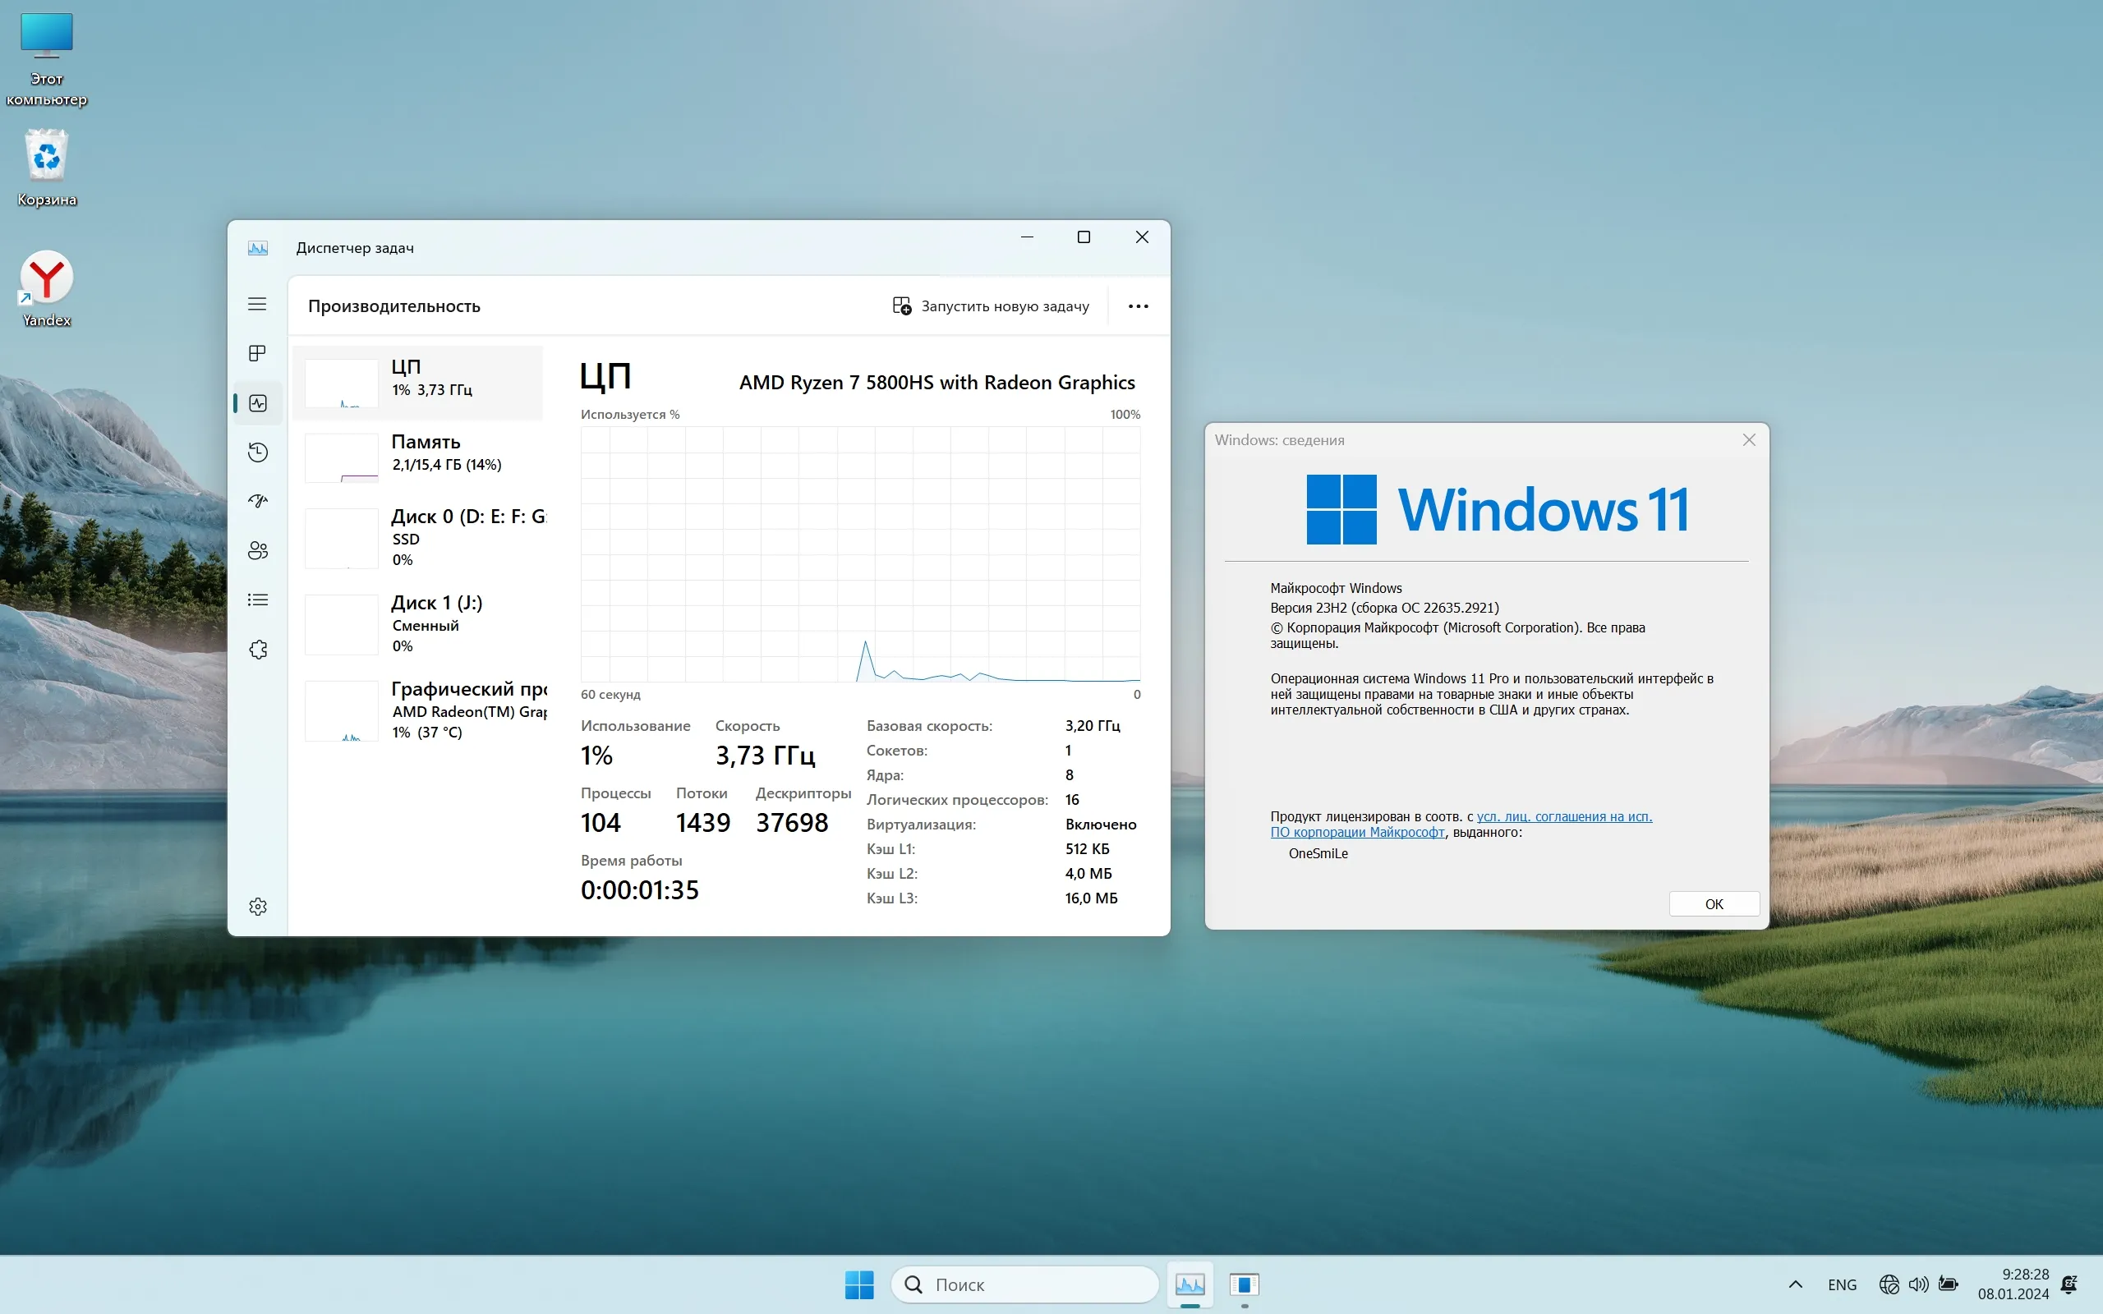Show hidden icons tray chevron
This screenshot has width=2103, height=1314.
[x=1794, y=1284]
